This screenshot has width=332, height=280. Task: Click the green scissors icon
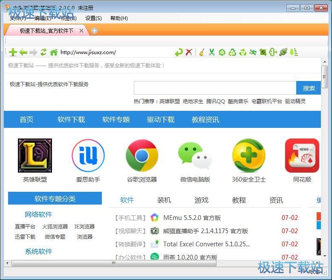(x=212, y=52)
